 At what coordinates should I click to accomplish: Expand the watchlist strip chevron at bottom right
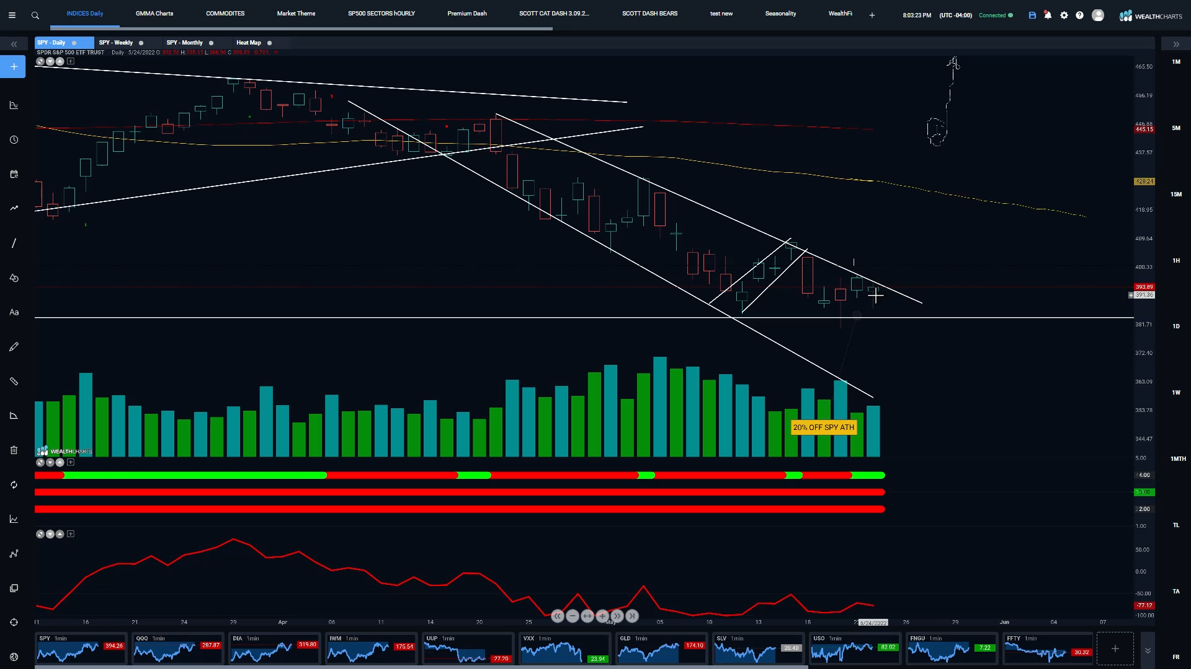[1148, 650]
